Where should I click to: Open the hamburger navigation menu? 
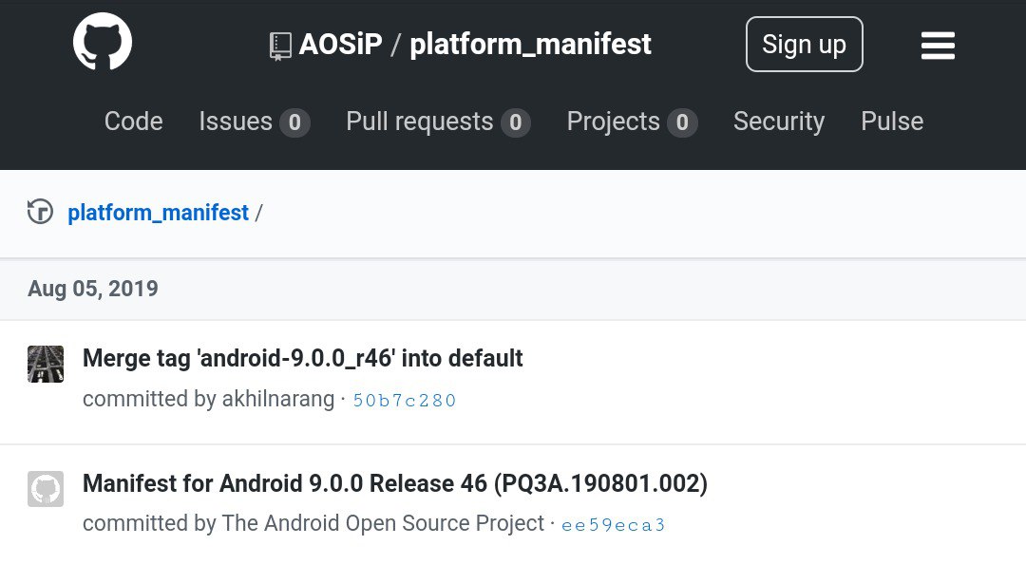[938, 46]
